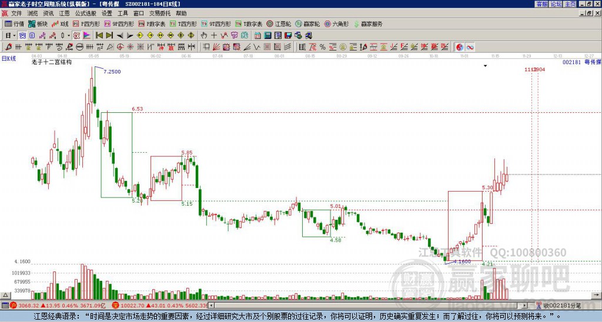Open the P数字表 tool

click(152, 24)
